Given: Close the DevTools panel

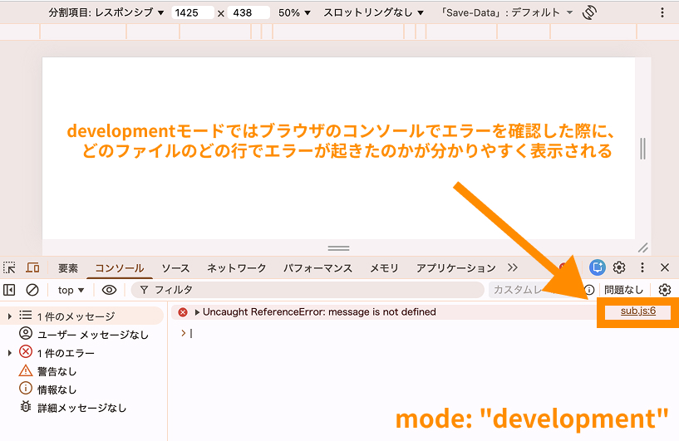Looking at the screenshot, I should (665, 267).
